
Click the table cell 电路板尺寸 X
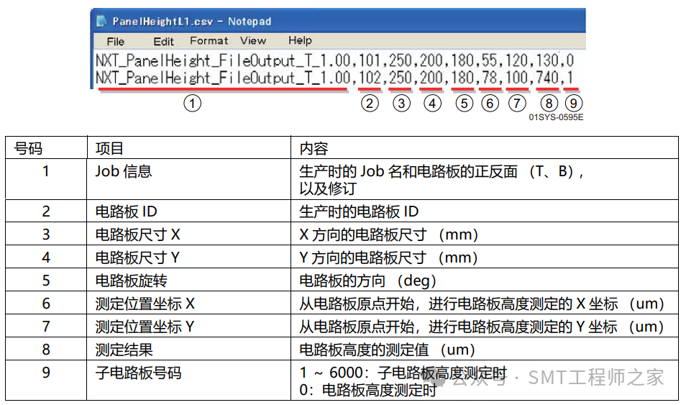pyautogui.click(x=188, y=235)
